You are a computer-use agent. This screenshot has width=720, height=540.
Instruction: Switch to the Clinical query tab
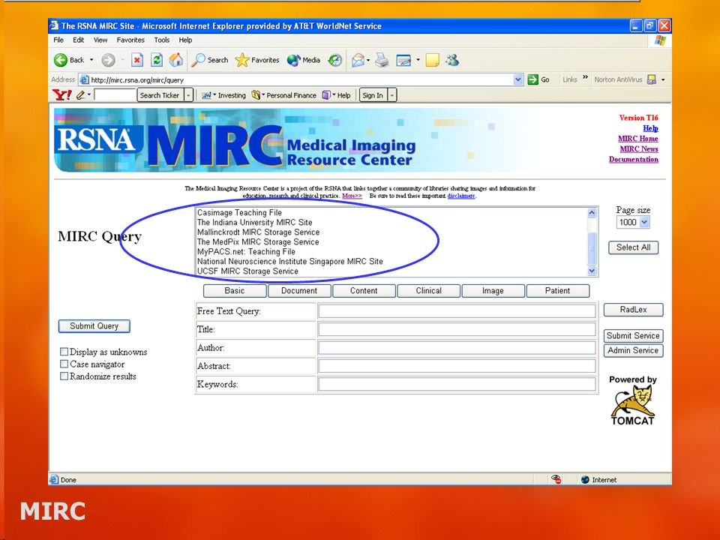pos(428,291)
